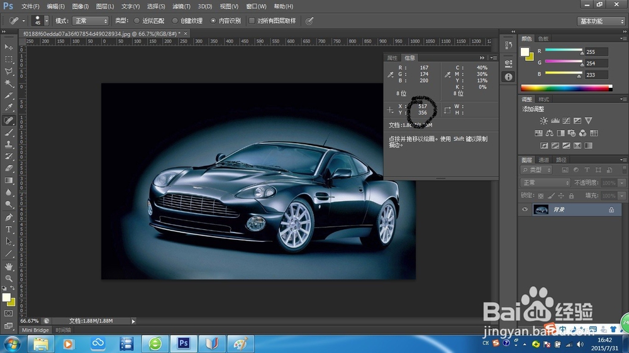The image size is (629, 353).
Task: Click the RGB color spectrum bar
Action: 565,89
